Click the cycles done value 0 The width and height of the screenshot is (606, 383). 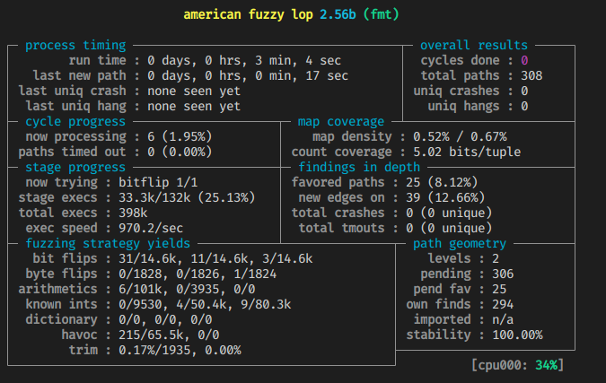[x=524, y=61]
